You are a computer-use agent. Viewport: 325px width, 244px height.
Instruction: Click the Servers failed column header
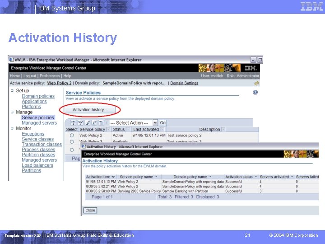tap(307, 177)
